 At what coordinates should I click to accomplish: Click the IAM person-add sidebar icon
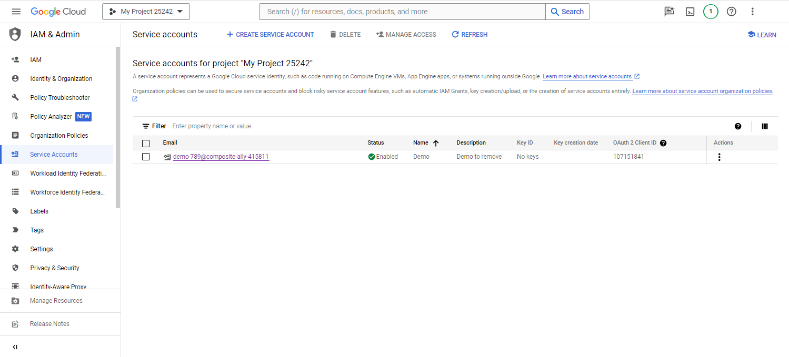pyautogui.click(x=15, y=60)
